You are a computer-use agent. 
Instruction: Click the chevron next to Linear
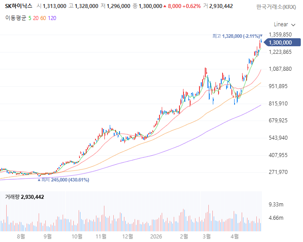coord(293,25)
